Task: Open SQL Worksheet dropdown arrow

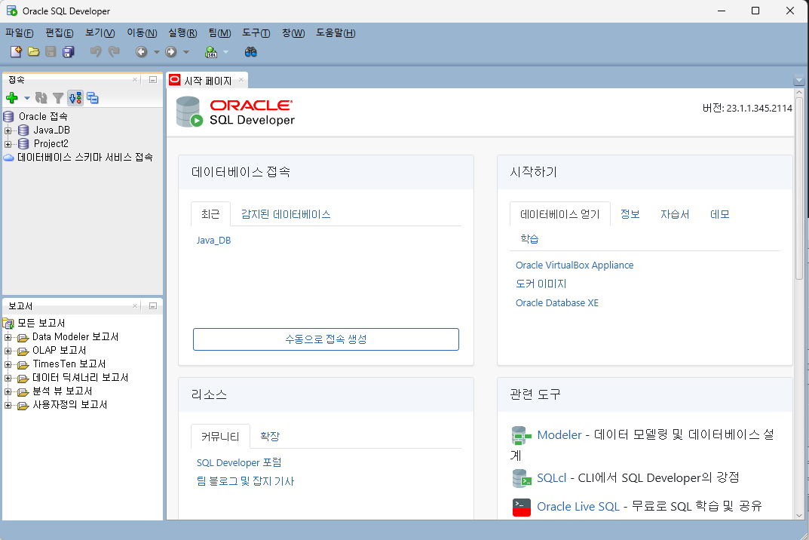Action: click(225, 51)
